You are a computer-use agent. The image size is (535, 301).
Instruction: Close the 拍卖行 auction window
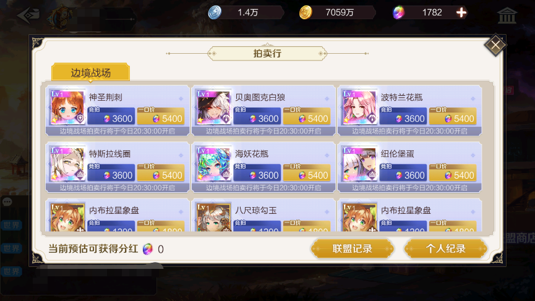click(495, 45)
